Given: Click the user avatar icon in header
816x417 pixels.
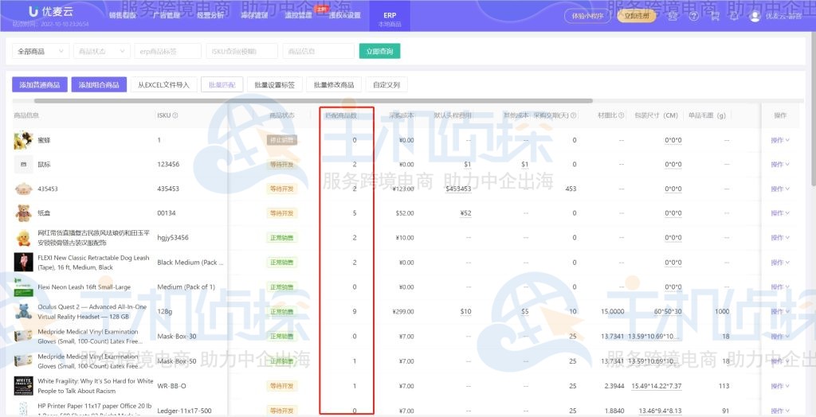Looking at the screenshot, I should click(x=755, y=16).
